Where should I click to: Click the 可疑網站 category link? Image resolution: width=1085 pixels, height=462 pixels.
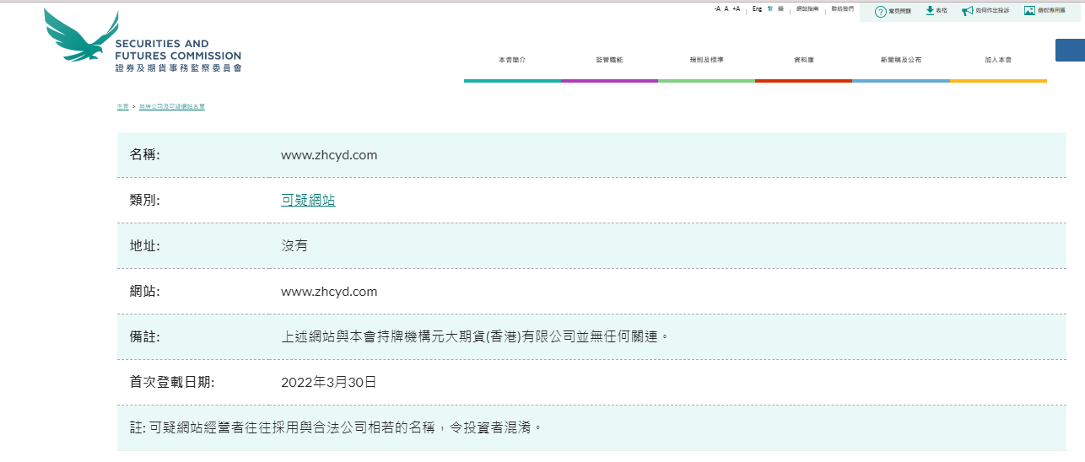(308, 200)
